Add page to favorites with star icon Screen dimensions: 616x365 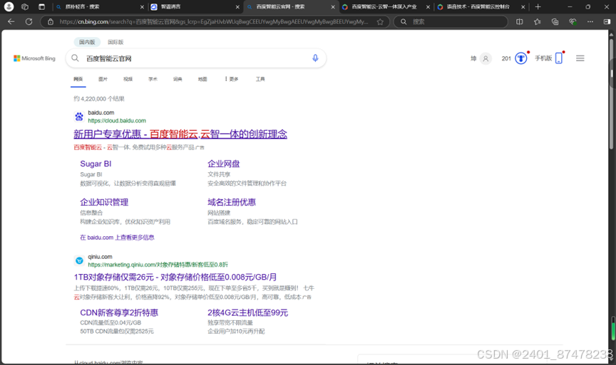click(x=380, y=22)
